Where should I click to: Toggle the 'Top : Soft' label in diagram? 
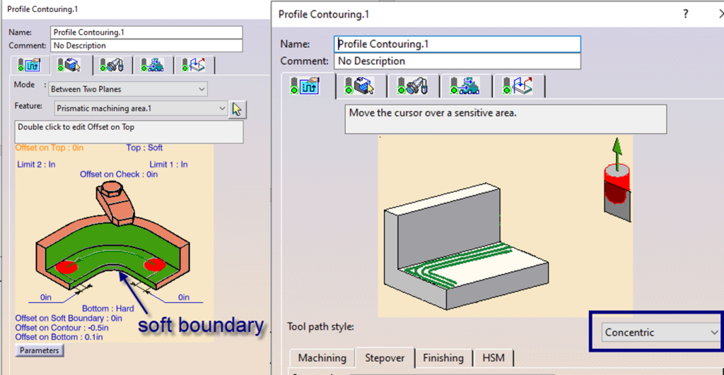(144, 148)
